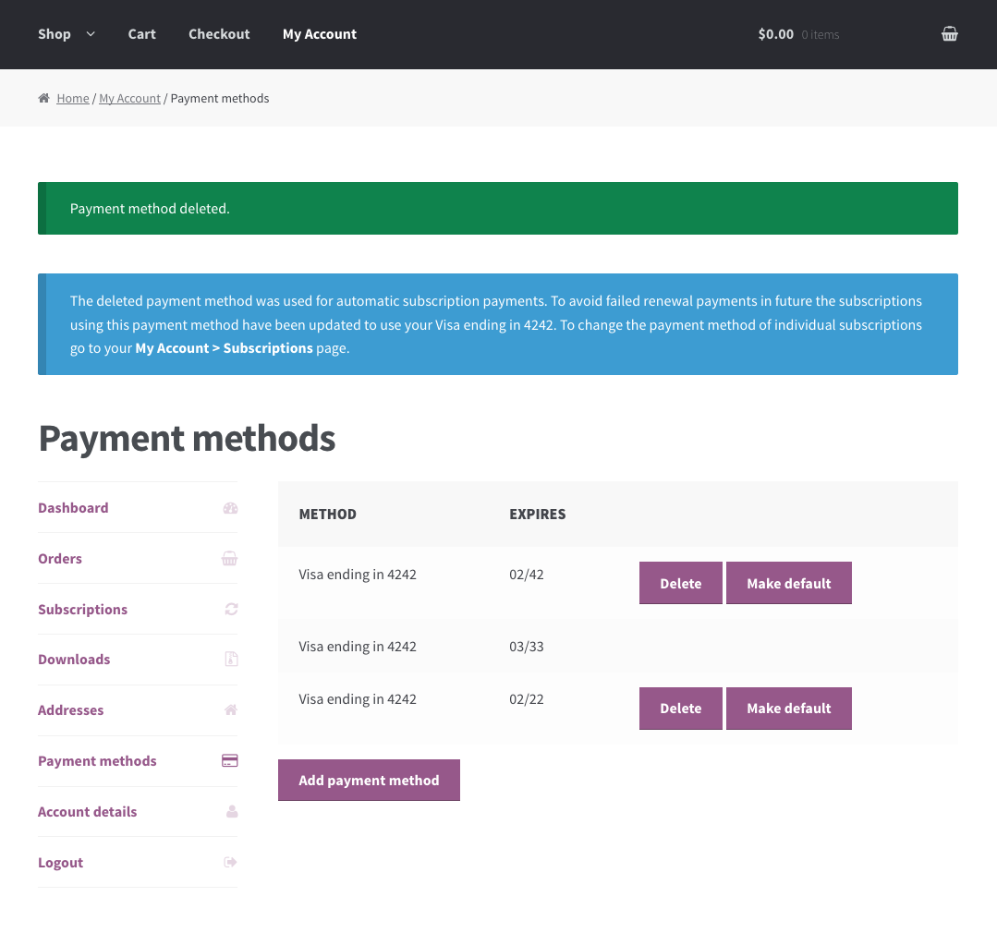997x933 pixels.
Task: Make the Visa ending 02/22 the default card
Action: coord(788,708)
